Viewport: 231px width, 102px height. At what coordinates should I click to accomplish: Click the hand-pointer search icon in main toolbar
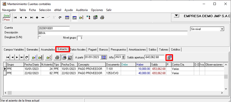coord(81,18)
